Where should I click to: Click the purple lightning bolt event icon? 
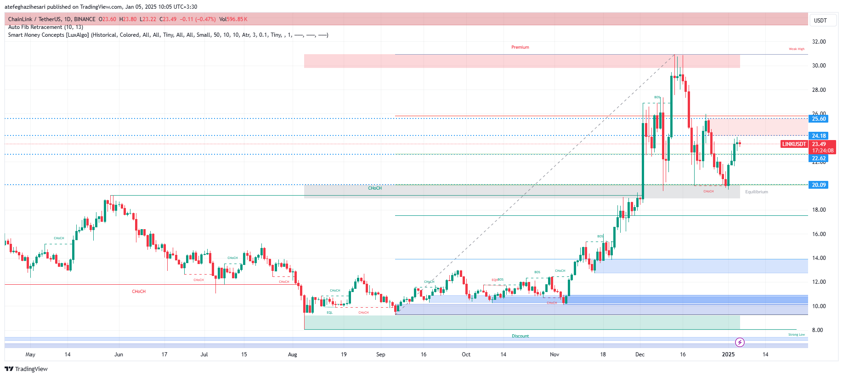(x=740, y=342)
